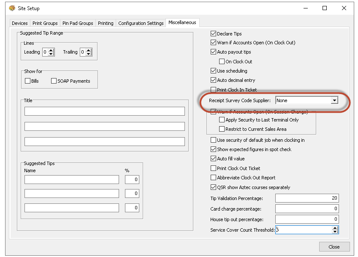
Task: Click the Site Setup palette app icon
Action: coord(12,8)
